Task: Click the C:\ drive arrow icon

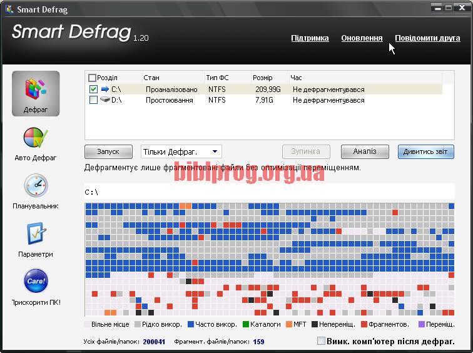Action: coord(104,90)
